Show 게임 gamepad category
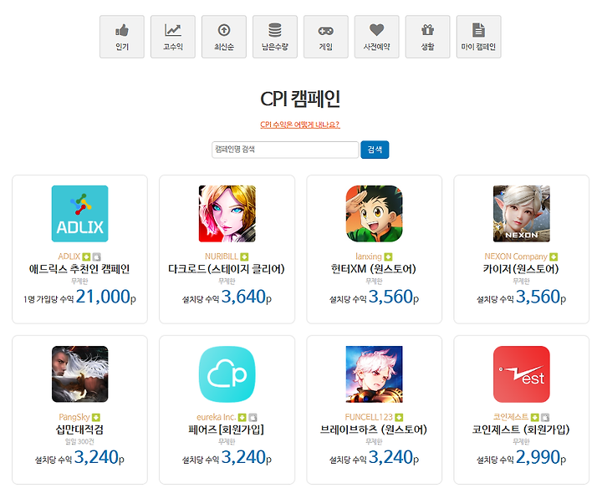The image size is (602, 493). coord(326,37)
